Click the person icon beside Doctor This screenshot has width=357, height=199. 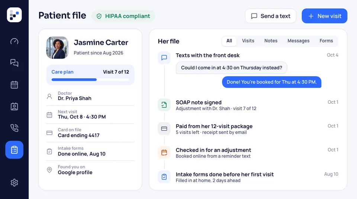[49, 96]
